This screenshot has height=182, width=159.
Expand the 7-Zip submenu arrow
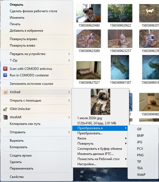(69, 60)
